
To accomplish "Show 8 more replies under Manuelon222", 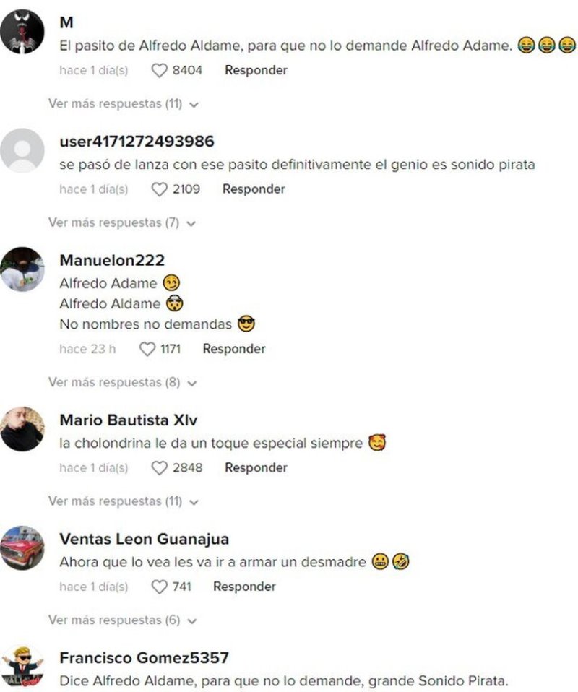I will (x=122, y=382).
